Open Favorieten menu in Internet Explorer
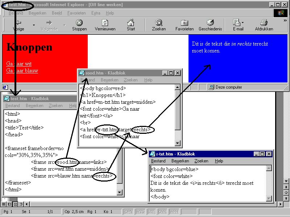This screenshot has width=290, height=217. tap(76, 13)
